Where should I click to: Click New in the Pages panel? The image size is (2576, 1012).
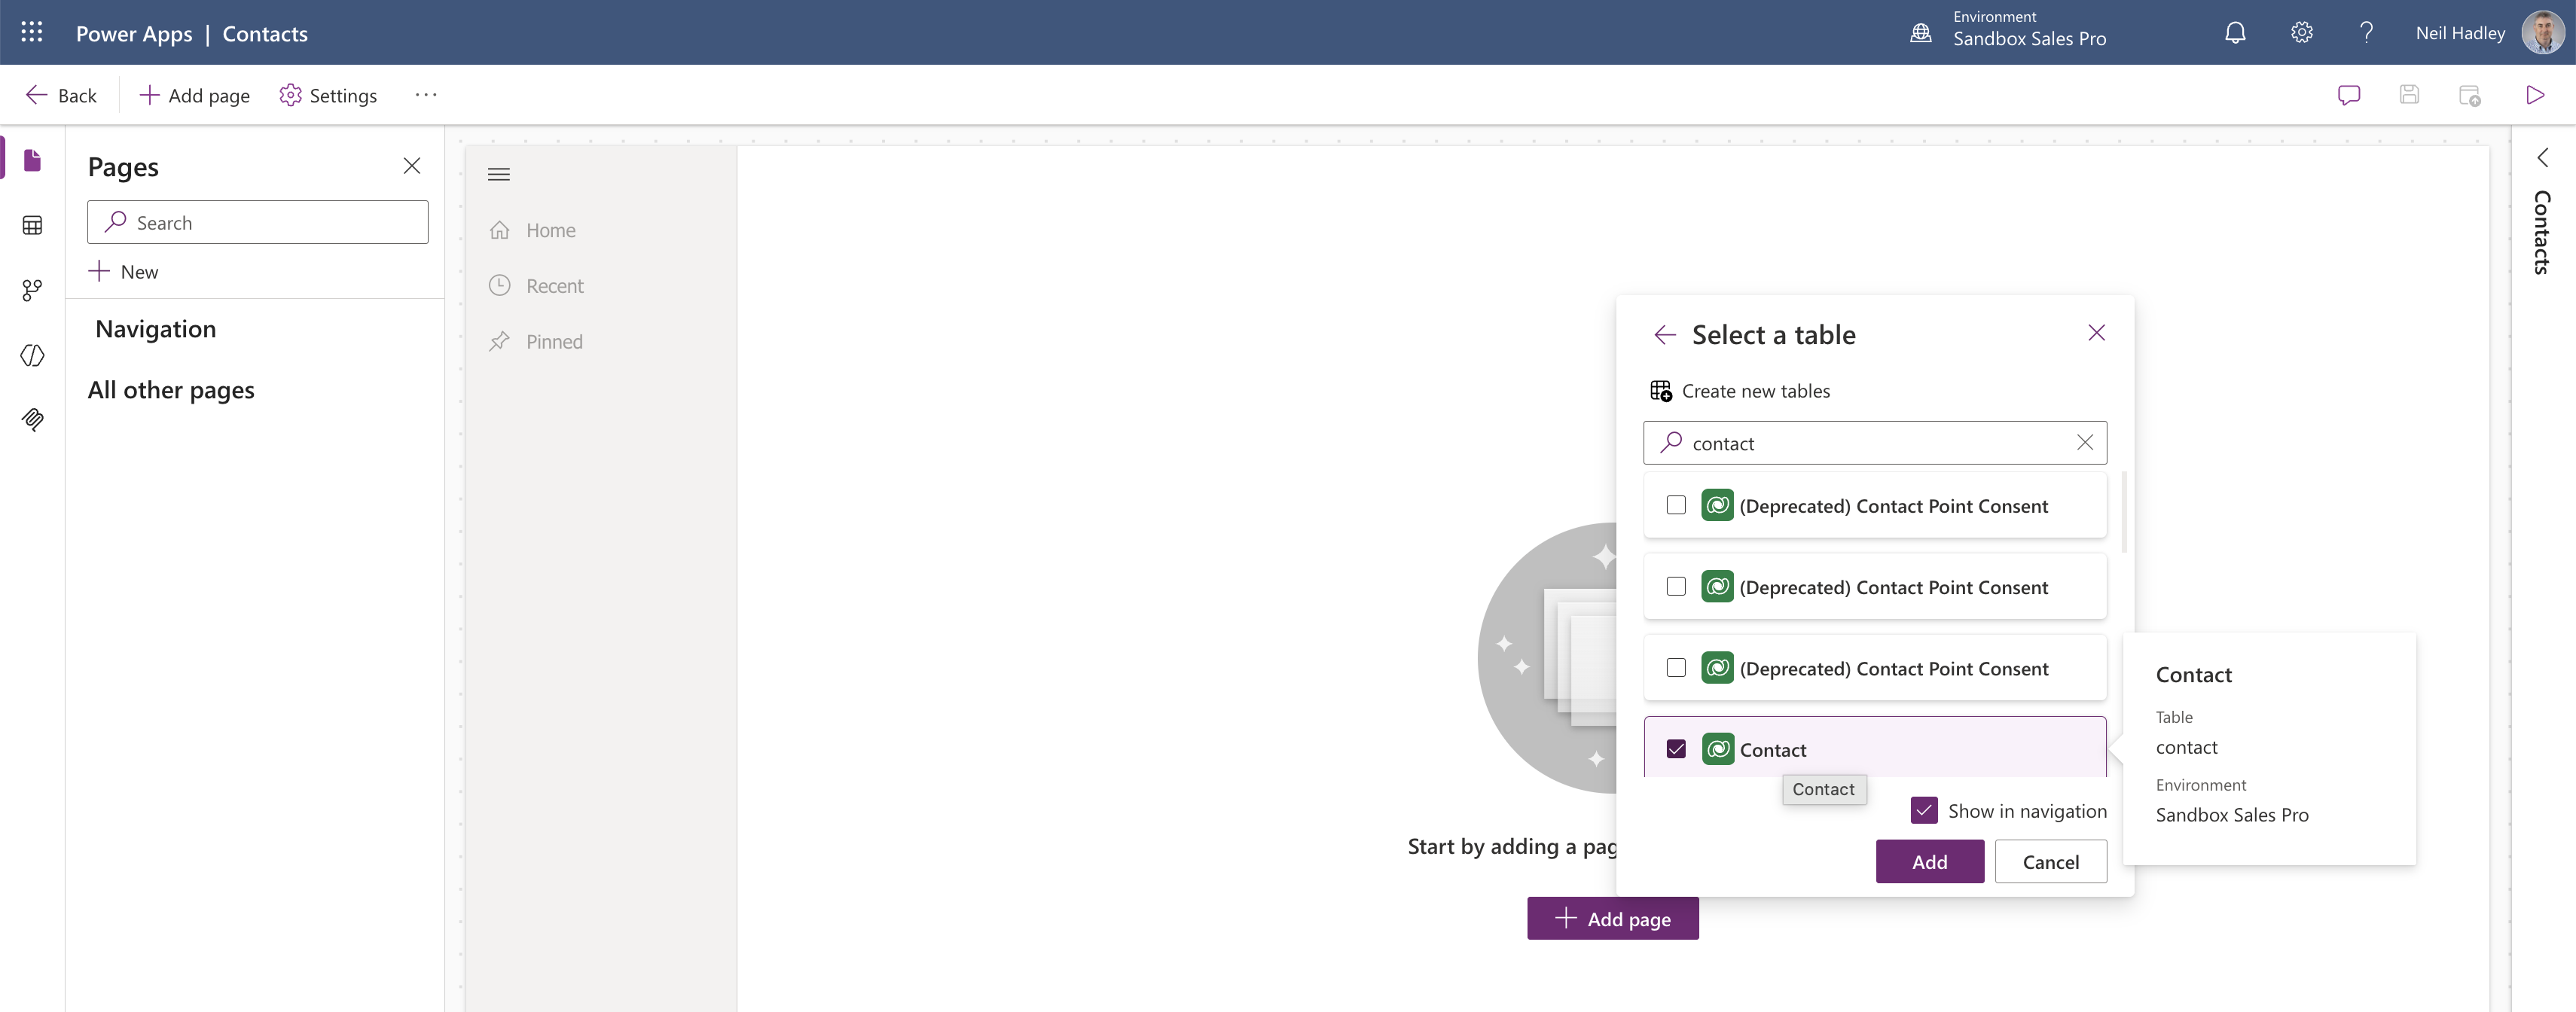pyautogui.click(x=124, y=271)
